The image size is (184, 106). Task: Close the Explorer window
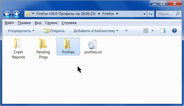point(174,3)
